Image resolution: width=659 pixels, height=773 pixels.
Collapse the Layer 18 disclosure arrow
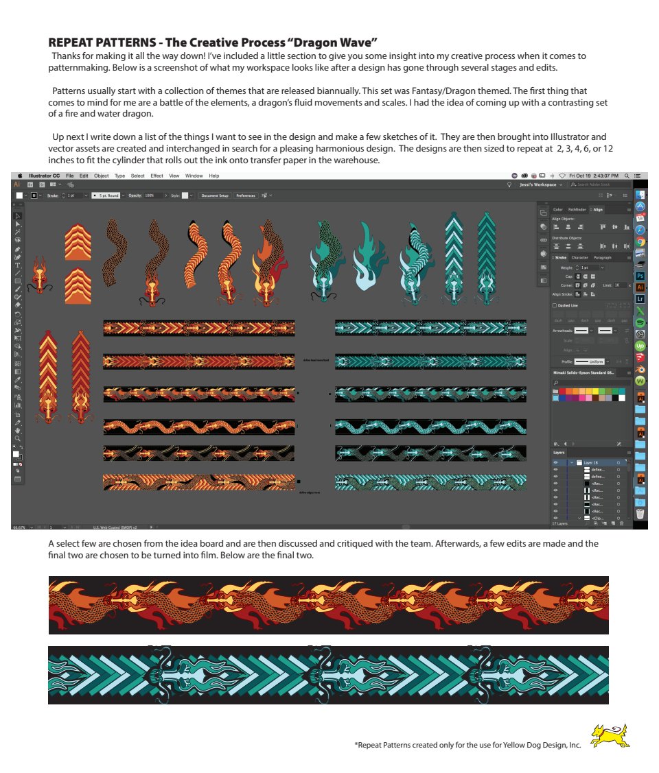(570, 462)
